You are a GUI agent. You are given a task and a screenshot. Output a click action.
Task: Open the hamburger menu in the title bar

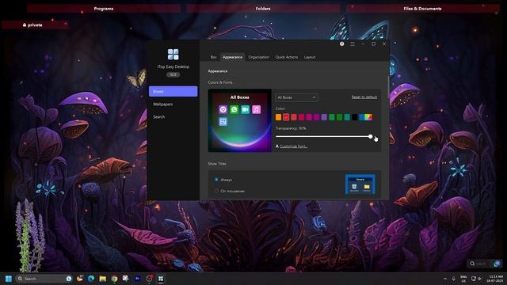tap(353, 44)
